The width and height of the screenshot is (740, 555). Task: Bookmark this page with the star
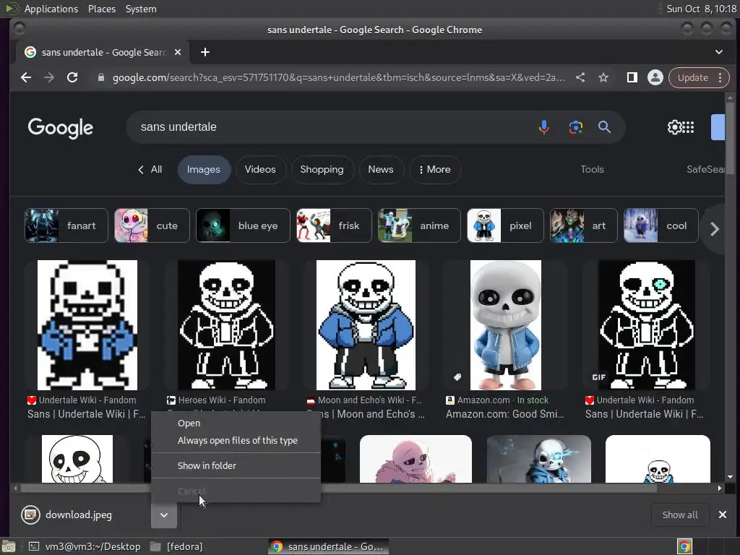tap(603, 77)
